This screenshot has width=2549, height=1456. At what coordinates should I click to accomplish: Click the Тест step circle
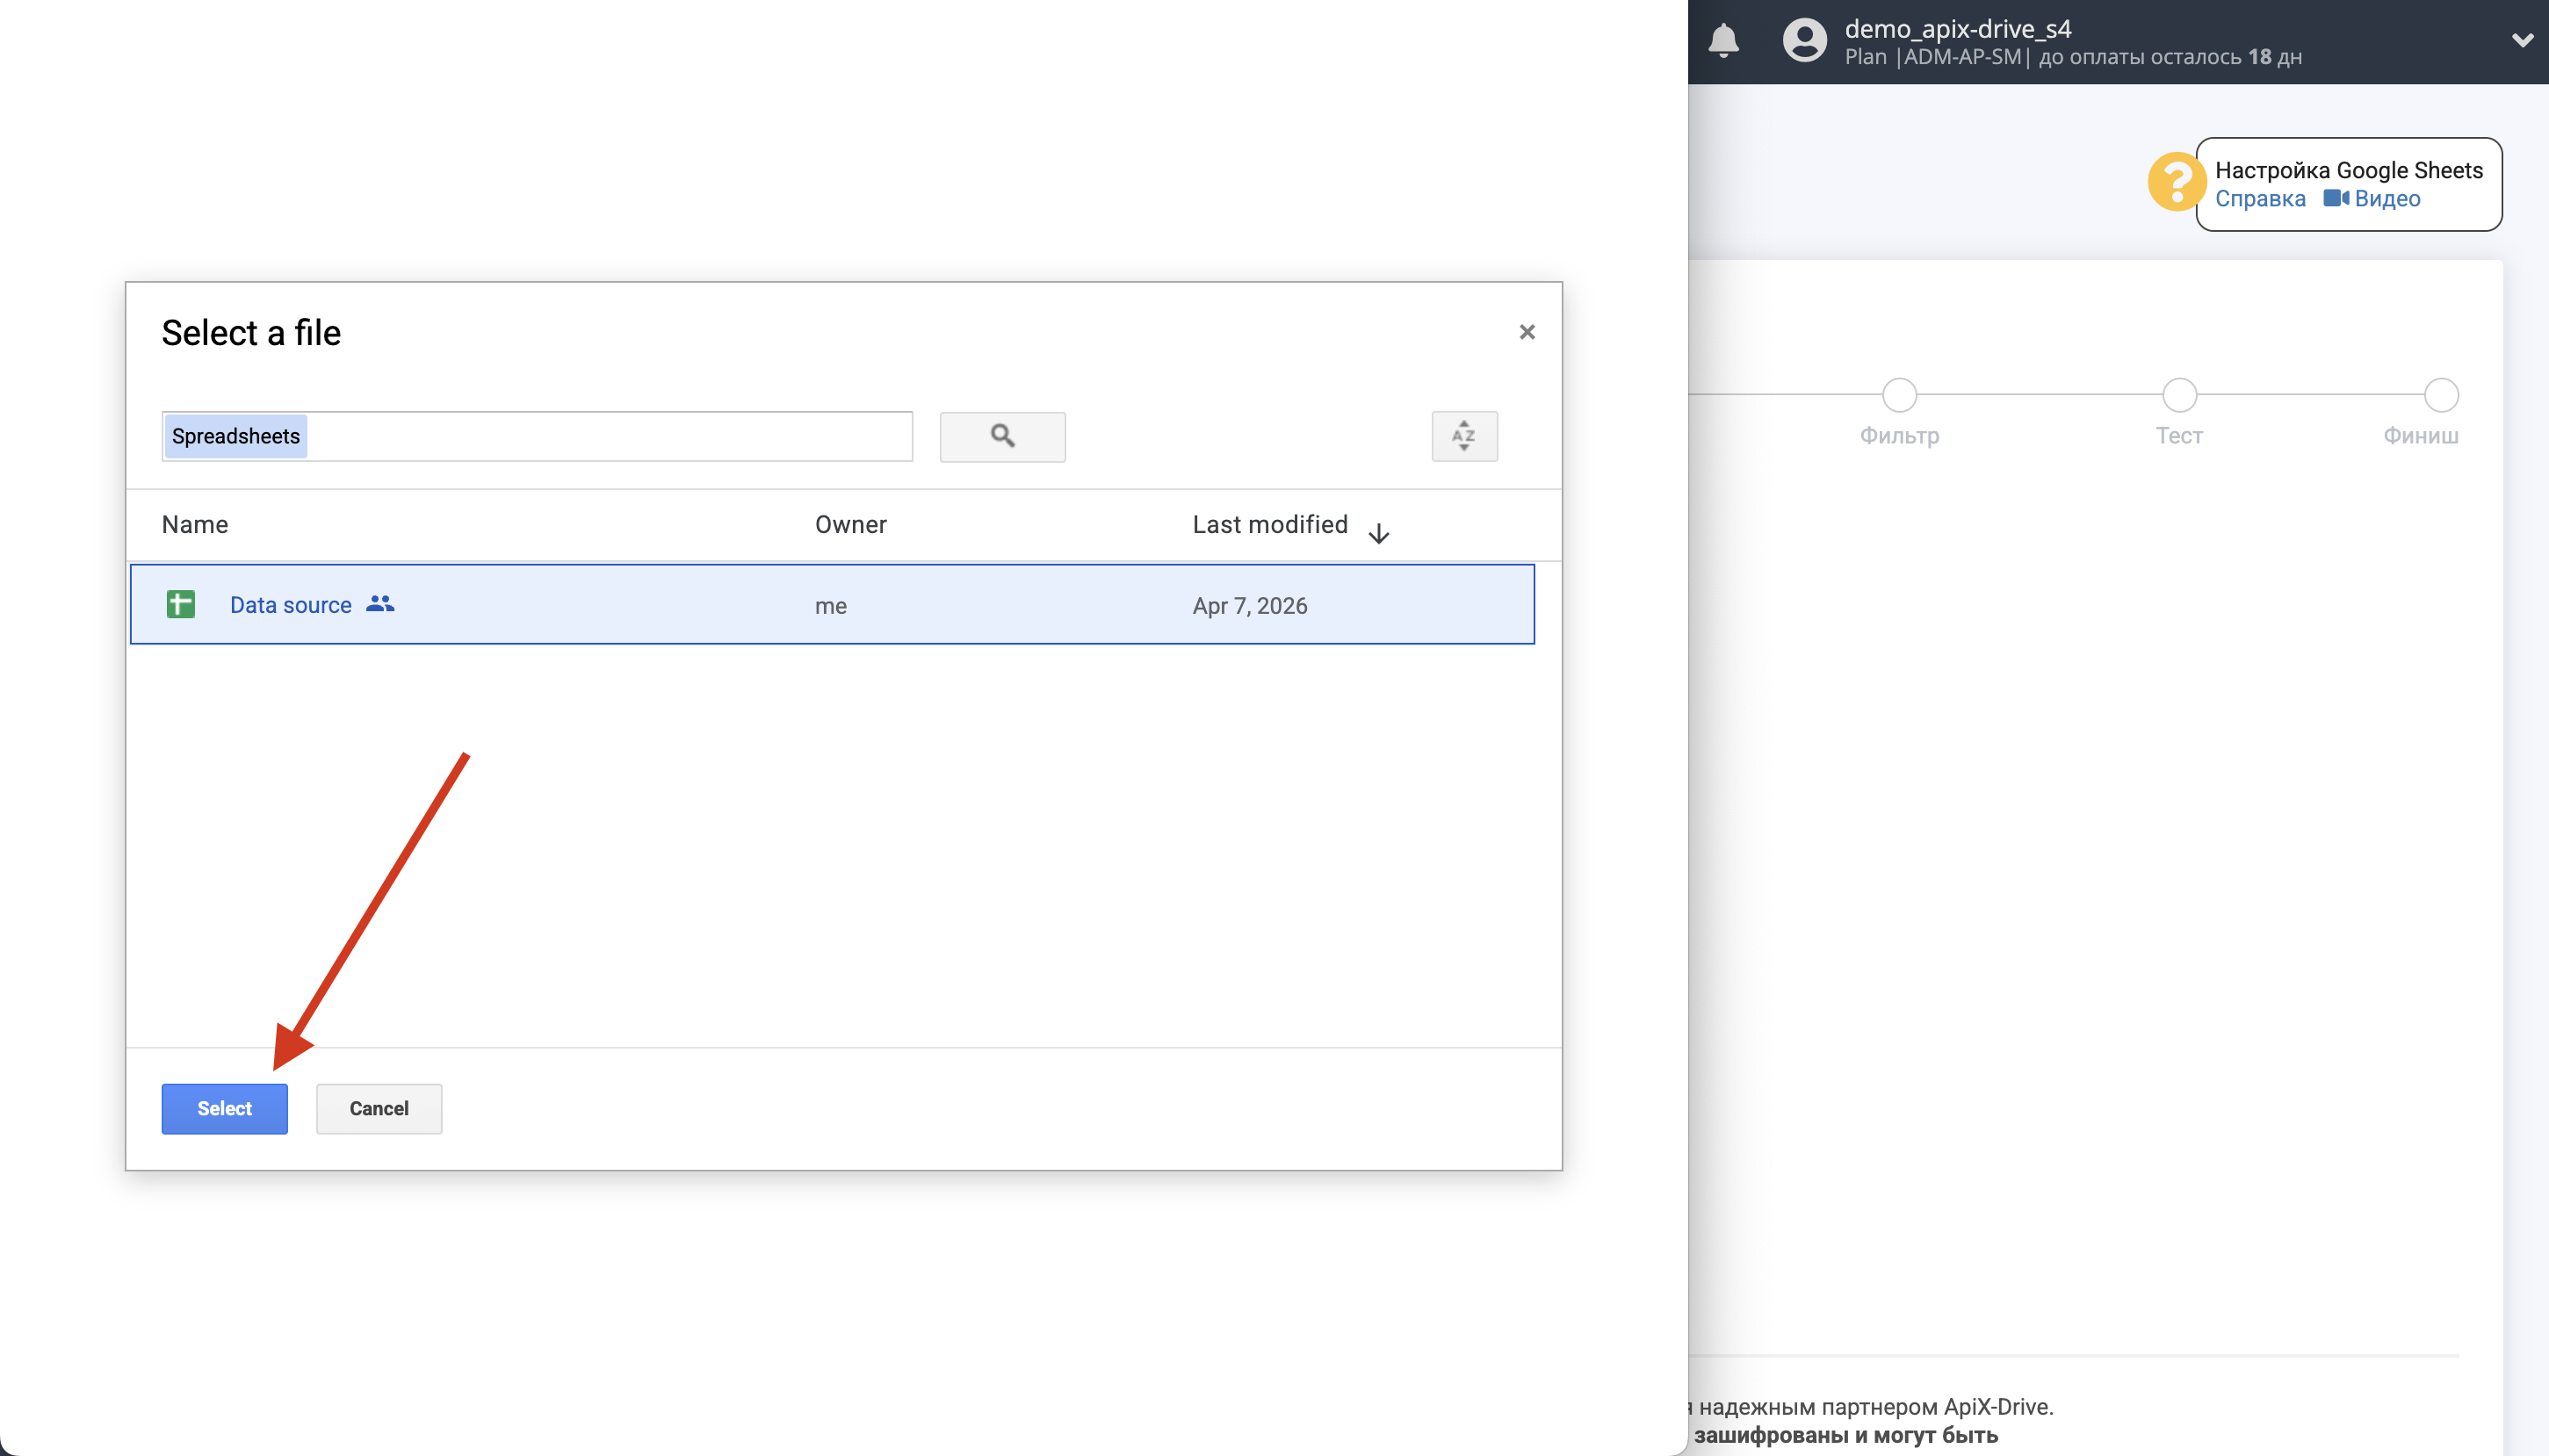pyautogui.click(x=2179, y=395)
